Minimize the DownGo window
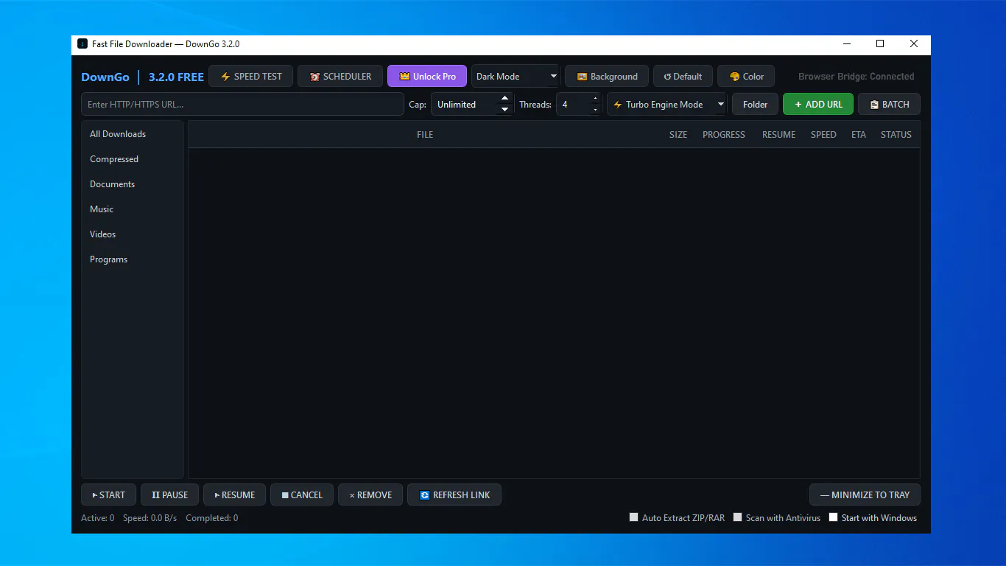The height and width of the screenshot is (566, 1006). click(846, 44)
